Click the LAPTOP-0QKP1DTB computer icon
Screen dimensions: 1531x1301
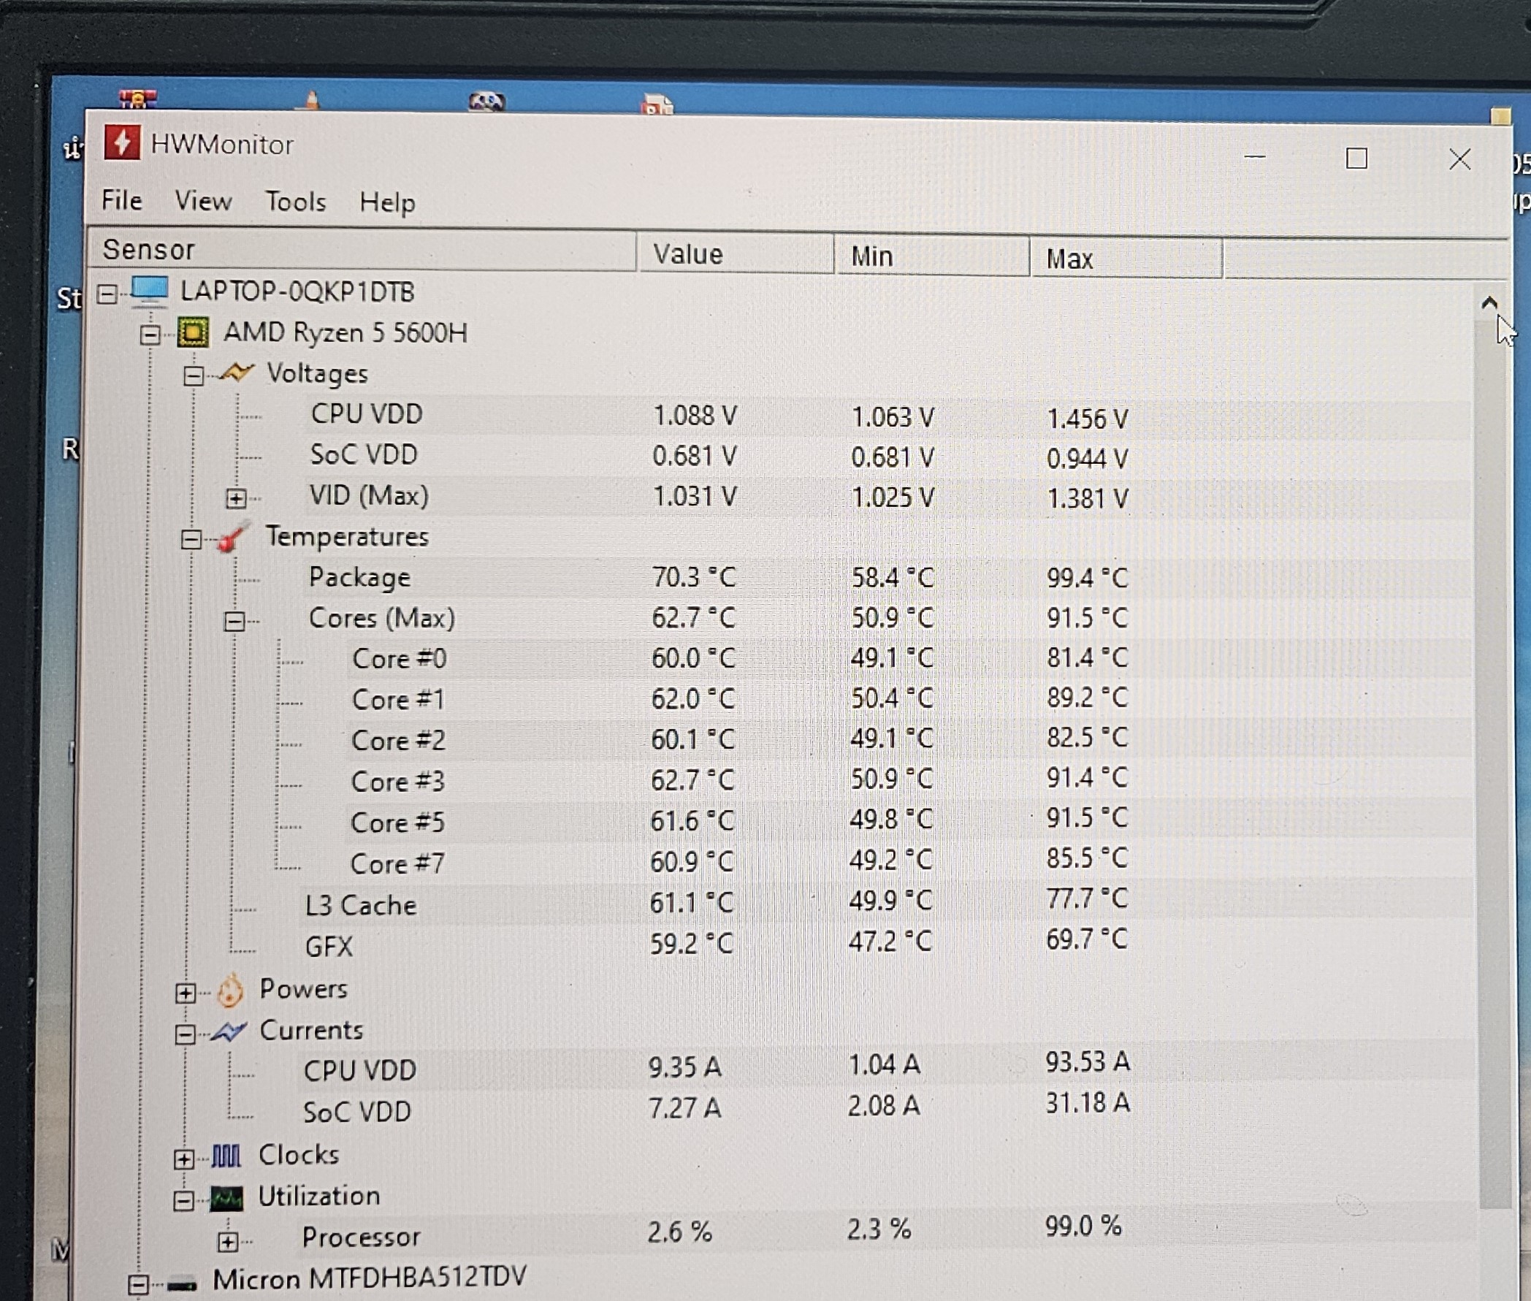(150, 291)
